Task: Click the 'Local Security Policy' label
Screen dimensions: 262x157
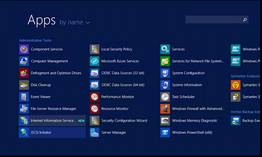Action: coord(117,49)
